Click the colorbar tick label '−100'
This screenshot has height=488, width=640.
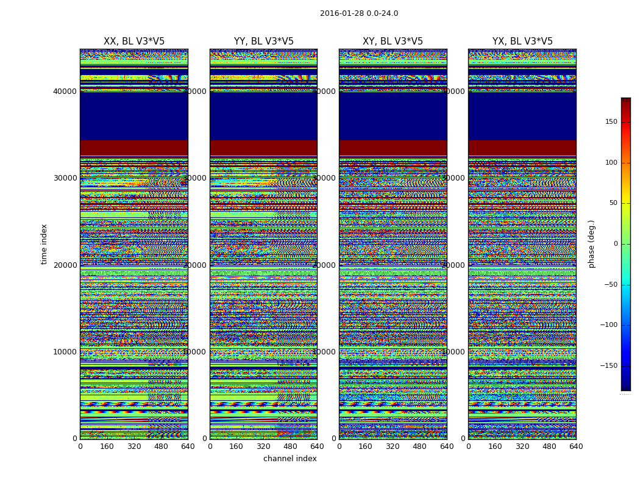610,325
